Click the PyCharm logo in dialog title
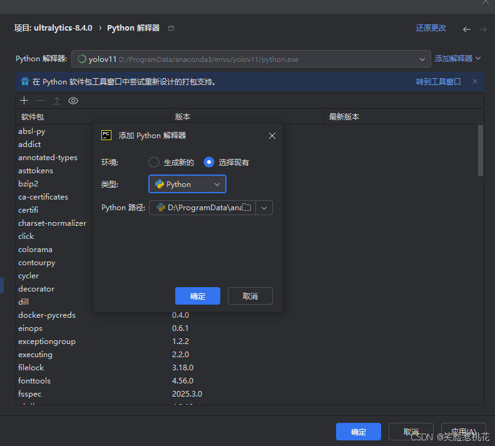Screen dimensions: 495x446 click(x=106, y=135)
